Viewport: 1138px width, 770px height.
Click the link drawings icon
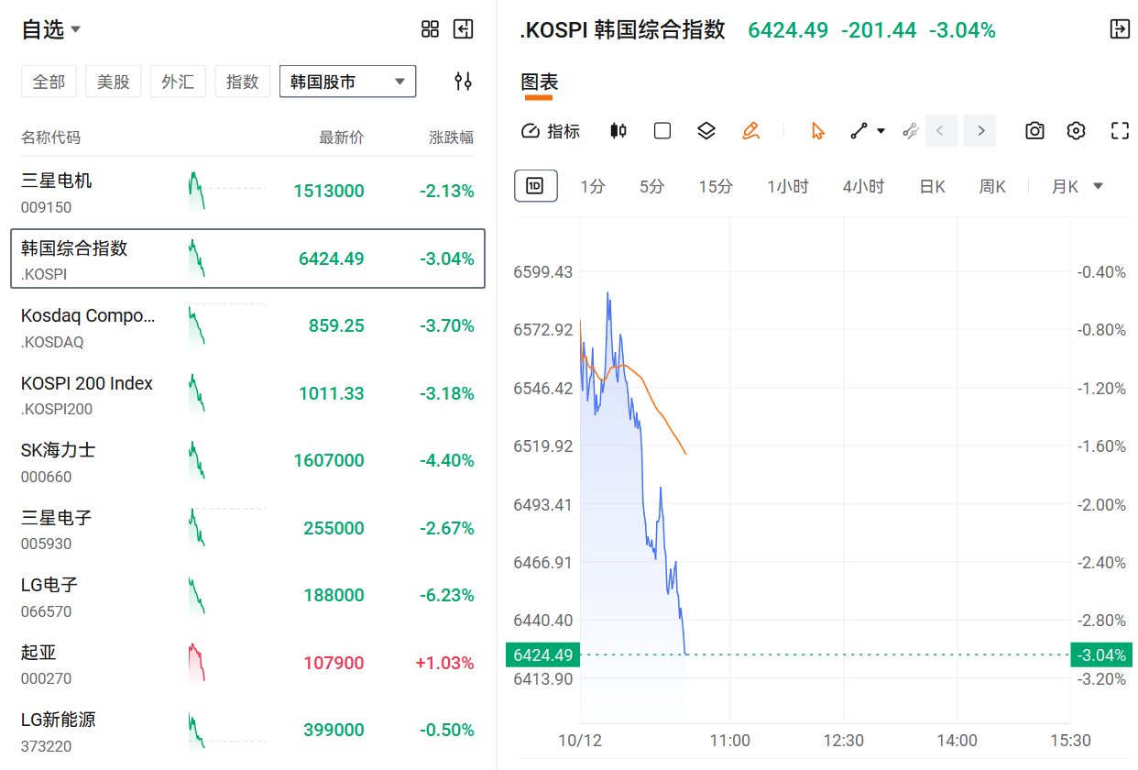click(910, 131)
